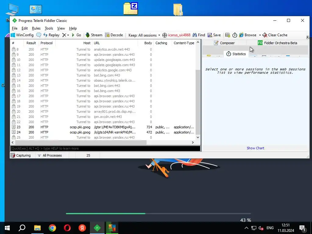Open Opera browser from the taskbar
The height and width of the screenshot is (234, 312).
(67, 228)
